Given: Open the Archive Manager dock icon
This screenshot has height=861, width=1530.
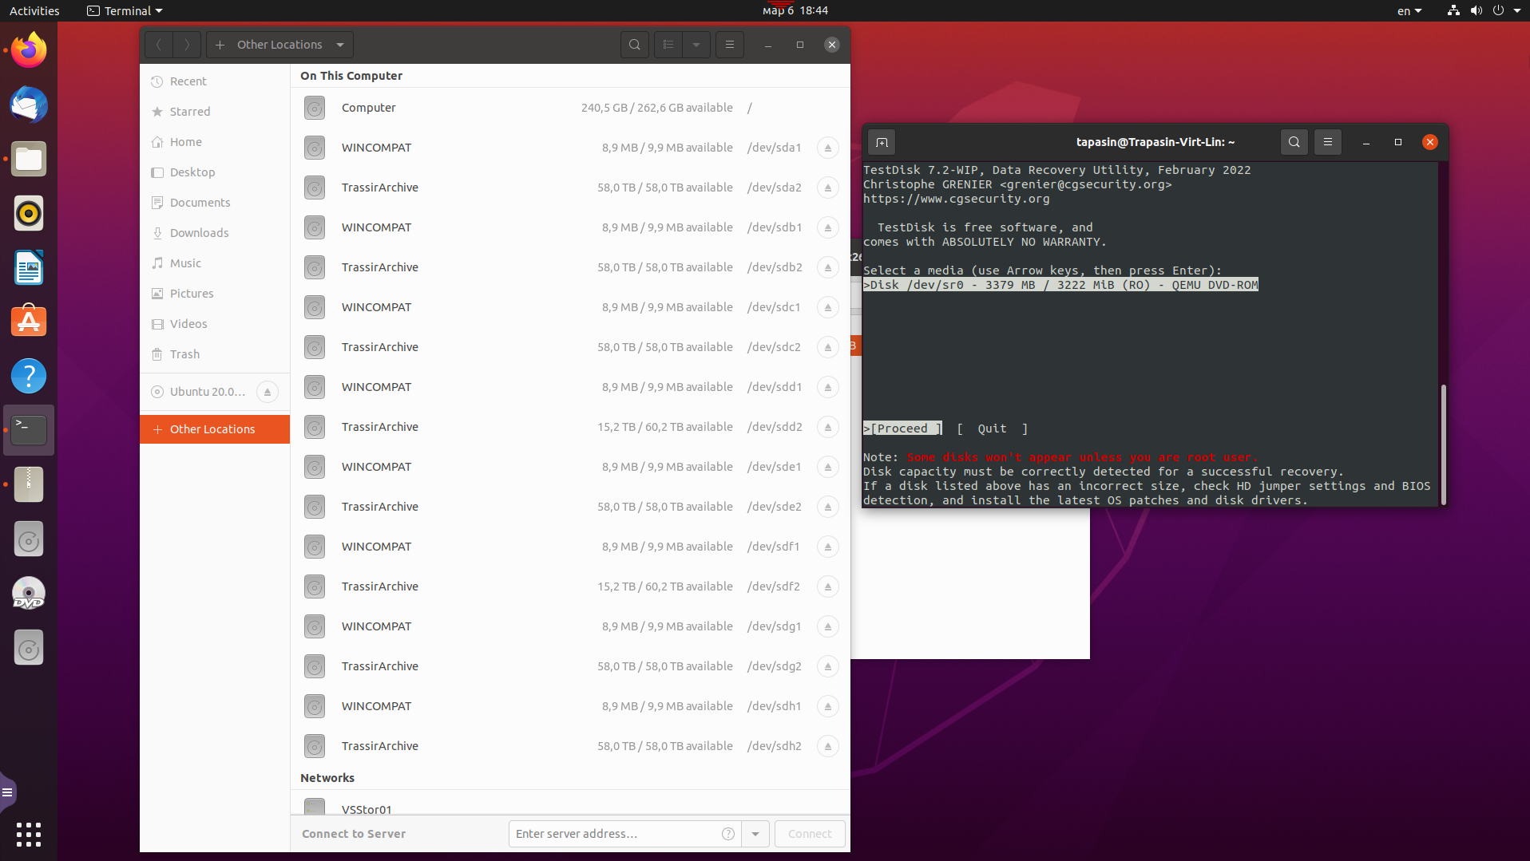Looking at the screenshot, I should click(x=29, y=484).
